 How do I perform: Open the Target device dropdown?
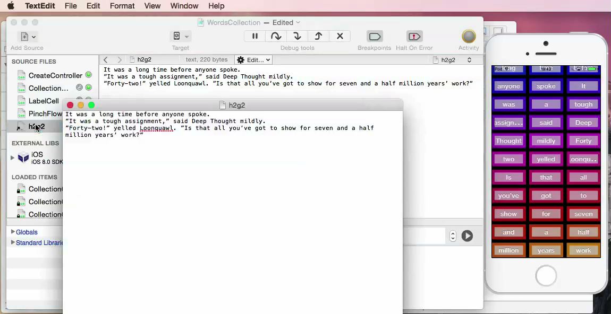click(x=180, y=37)
